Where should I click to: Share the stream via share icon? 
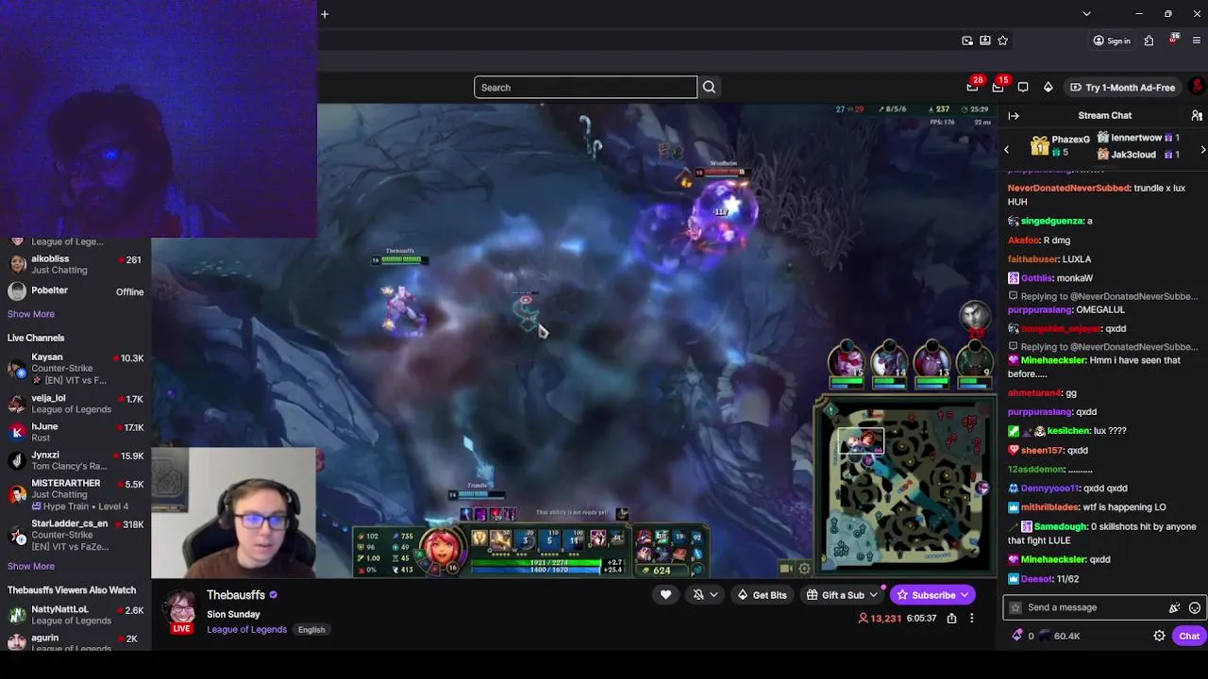[x=951, y=619]
